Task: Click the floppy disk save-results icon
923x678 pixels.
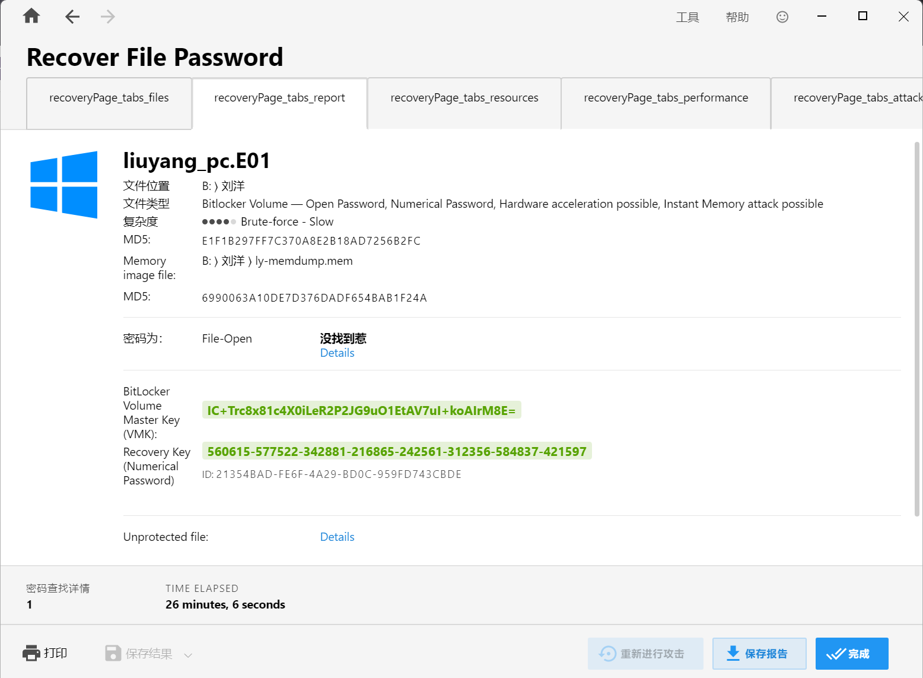Action: tap(113, 653)
